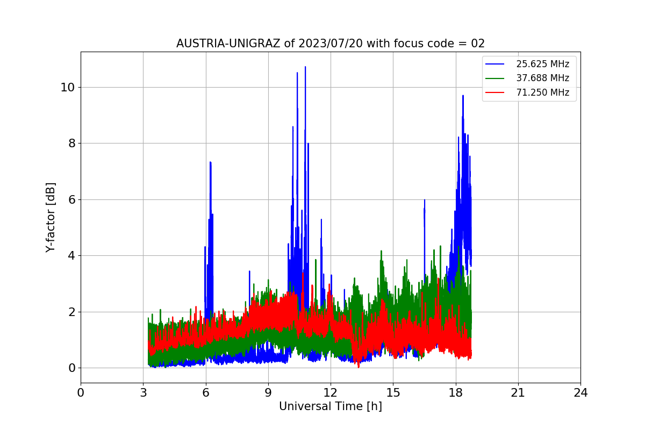The image size is (645, 430).
Task: Click x-axis tick label 12
Action: click(x=331, y=393)
